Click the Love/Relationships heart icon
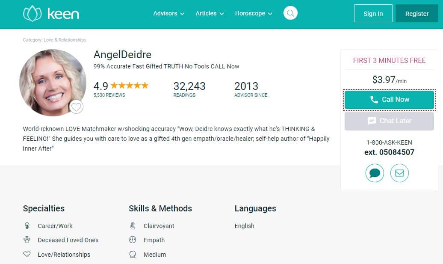This screenshot has height=264, width=443. (x=27, y=254)
